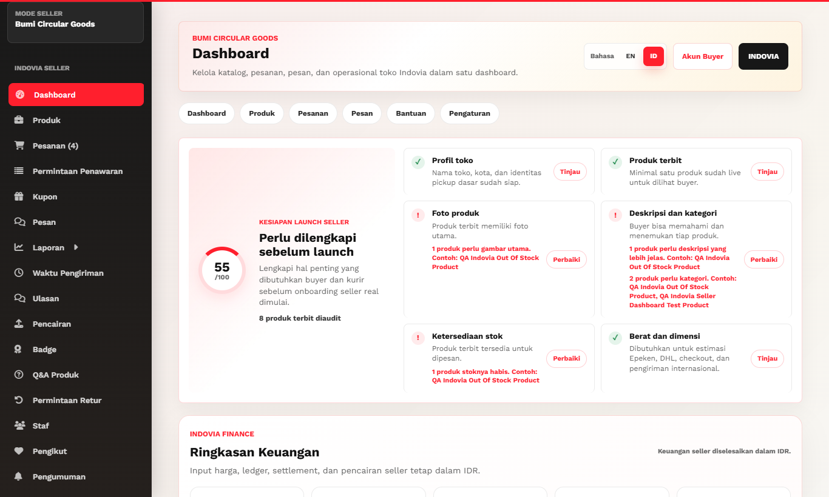The width and height of the screenshot is (829, 497).
Task: Open Permintaan Retur sidebar label
Action: pyautogui.click(x=67, y=400)
